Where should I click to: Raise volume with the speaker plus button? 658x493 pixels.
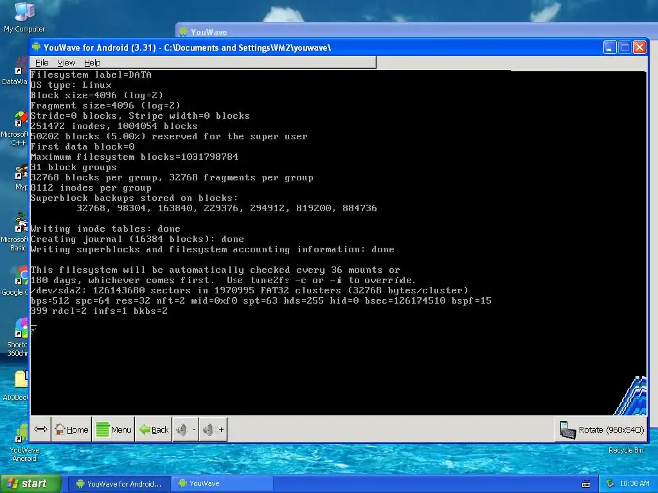point(213,429)
